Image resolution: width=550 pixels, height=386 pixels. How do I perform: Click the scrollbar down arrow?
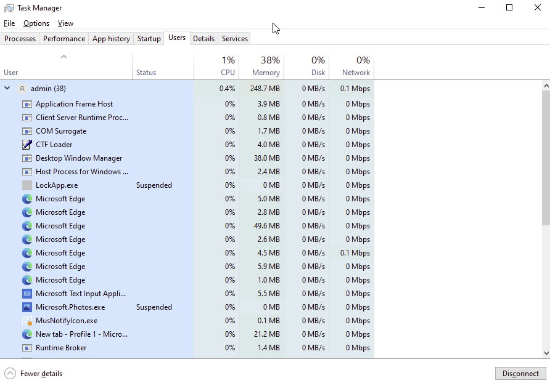tap(546, 353)
